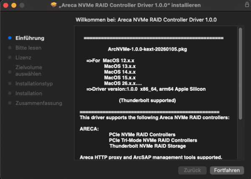Viewport: 251px width, 179px height.
Task: Click the 'Willkommen bei' heading
Action: (146, 20)
